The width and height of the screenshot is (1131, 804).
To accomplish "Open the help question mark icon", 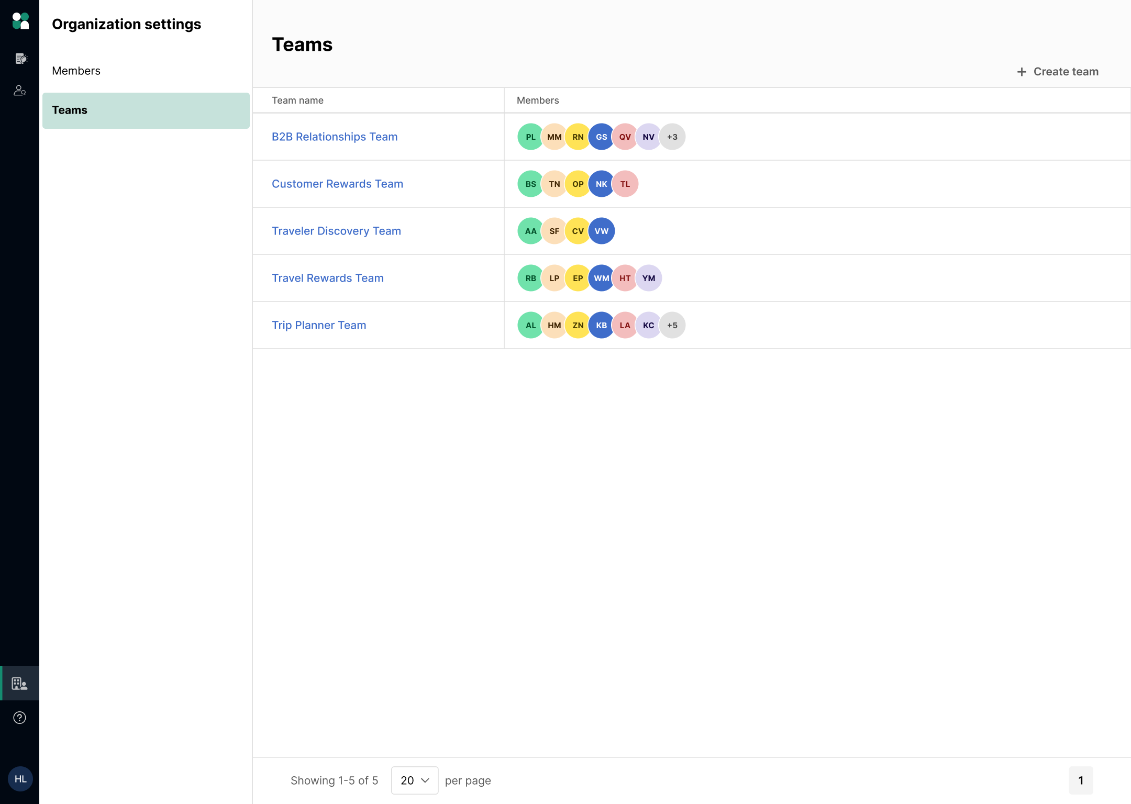I will pos(20,718).
